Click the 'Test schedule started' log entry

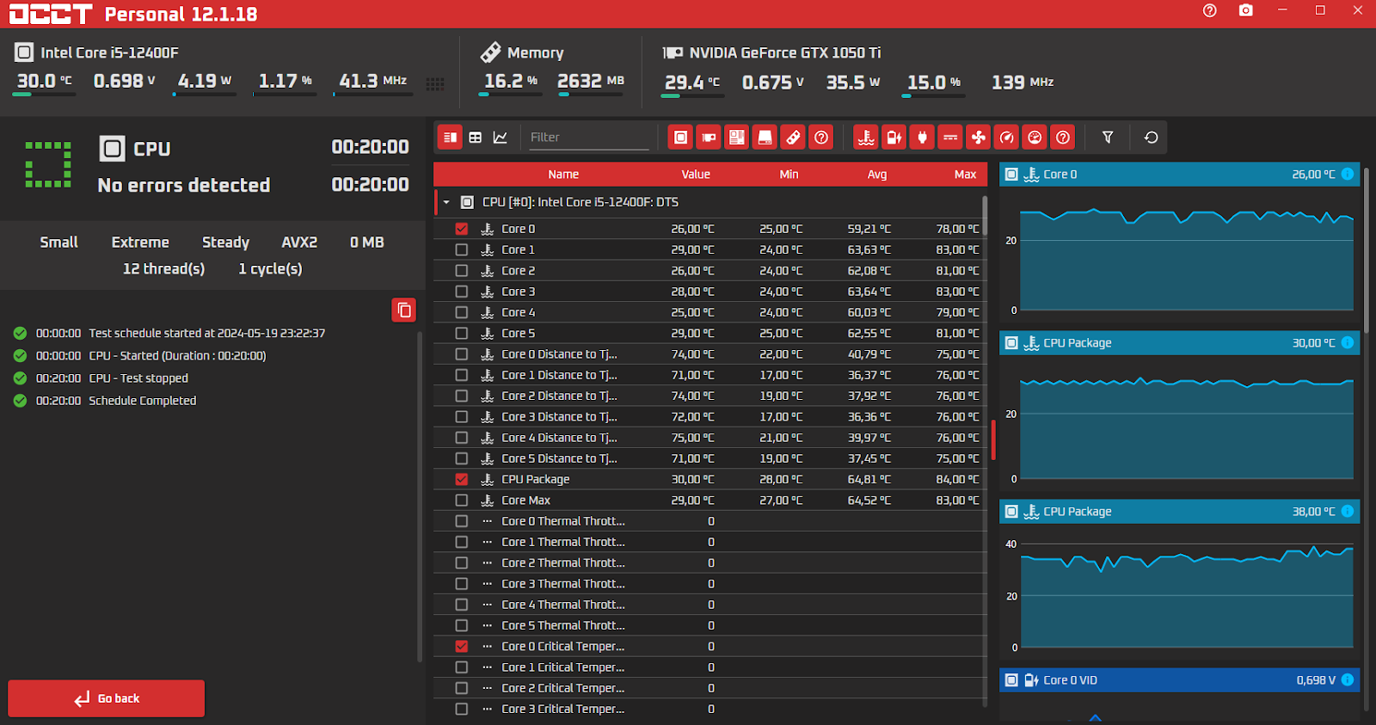point(207,333)
